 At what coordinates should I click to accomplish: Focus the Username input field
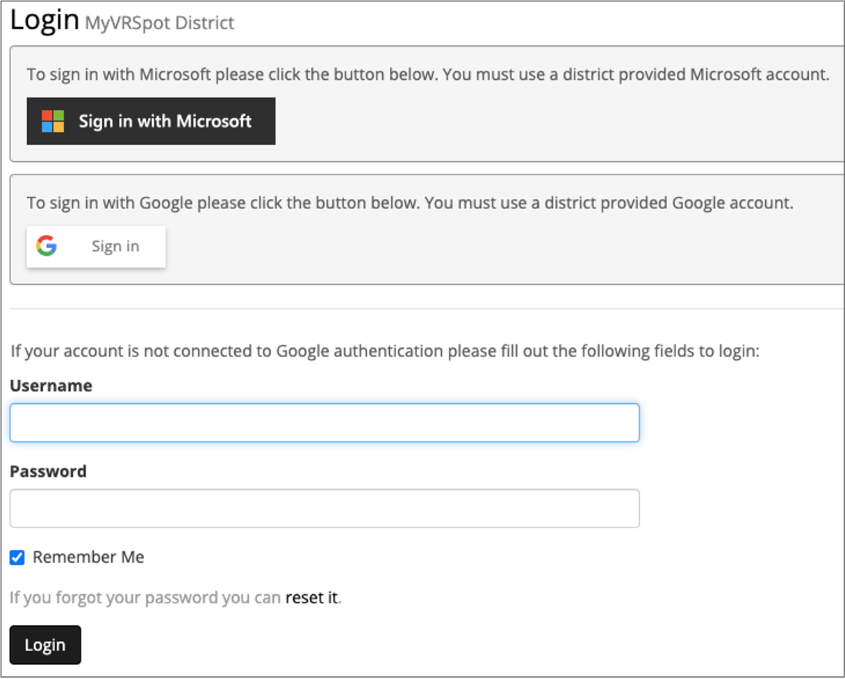click(x=325, y=423)
